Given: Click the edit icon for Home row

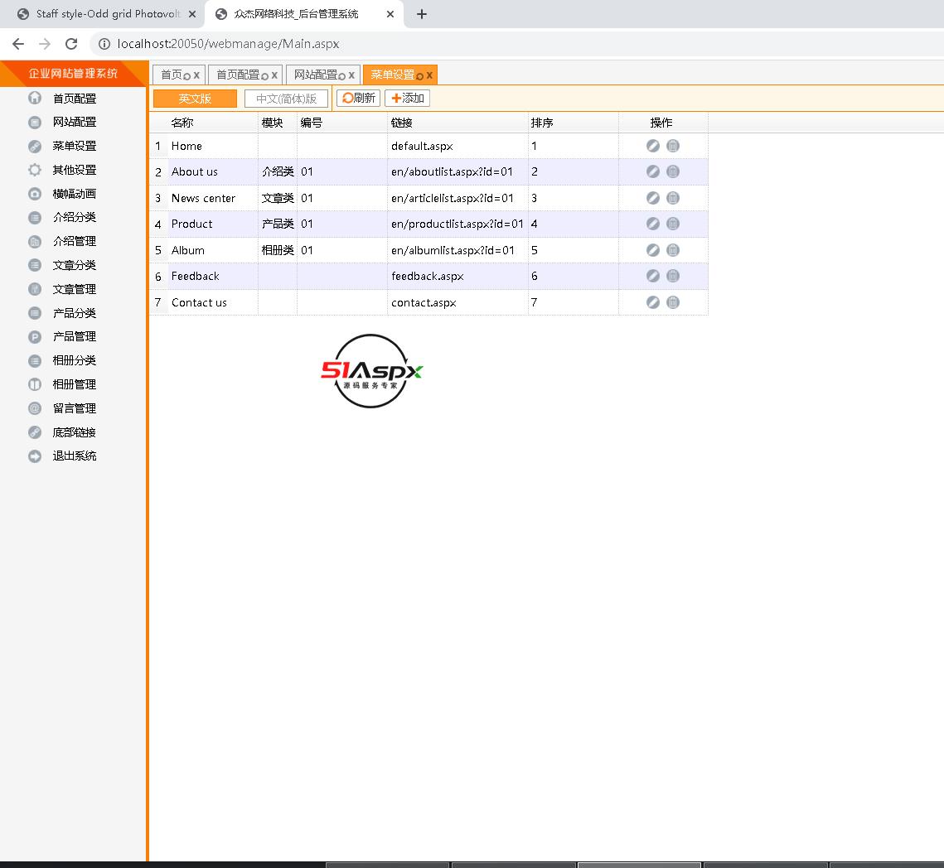Looking at the screenshot, I should pos(653,146).
